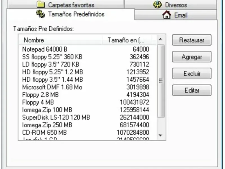Screen dimensions: 225x169
Task: Switch to the Diversos tab
Action: click(x=175, y=5)
